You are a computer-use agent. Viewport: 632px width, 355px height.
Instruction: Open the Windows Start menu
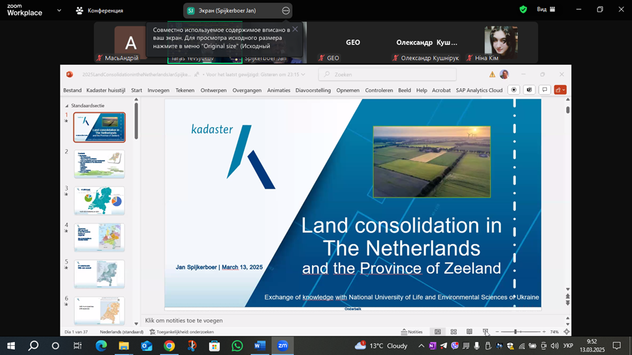tap(11, 346)
